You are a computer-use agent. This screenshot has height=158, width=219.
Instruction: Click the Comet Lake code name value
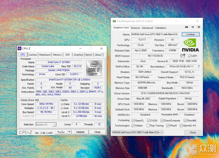click(x=48, y=66)
